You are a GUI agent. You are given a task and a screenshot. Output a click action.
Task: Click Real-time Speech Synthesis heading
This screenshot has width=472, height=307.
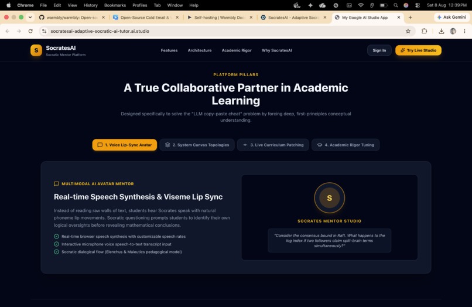138,197
